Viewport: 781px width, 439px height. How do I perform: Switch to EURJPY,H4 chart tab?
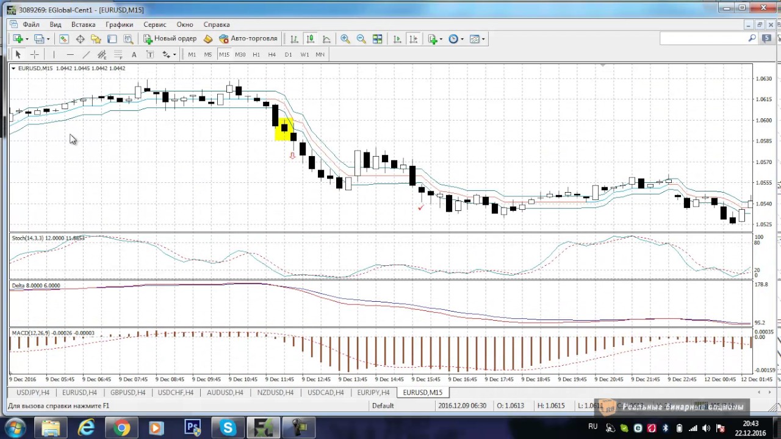[373, 393]
